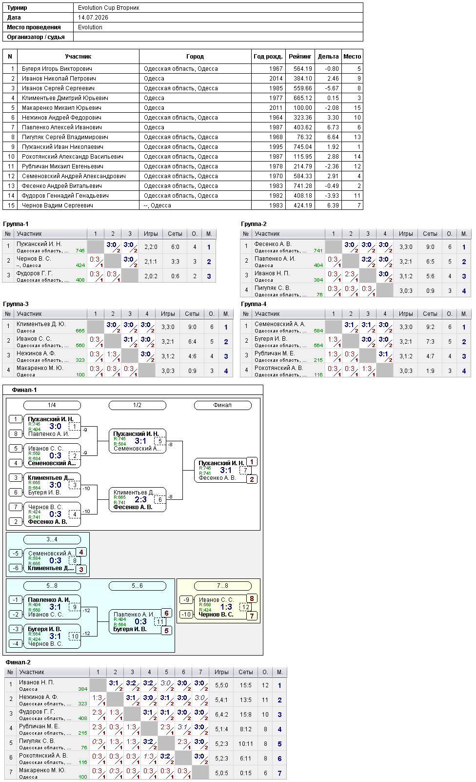Click sets value 6:4 in Группа-3
The image size is (476, 782).
(192, 342)
